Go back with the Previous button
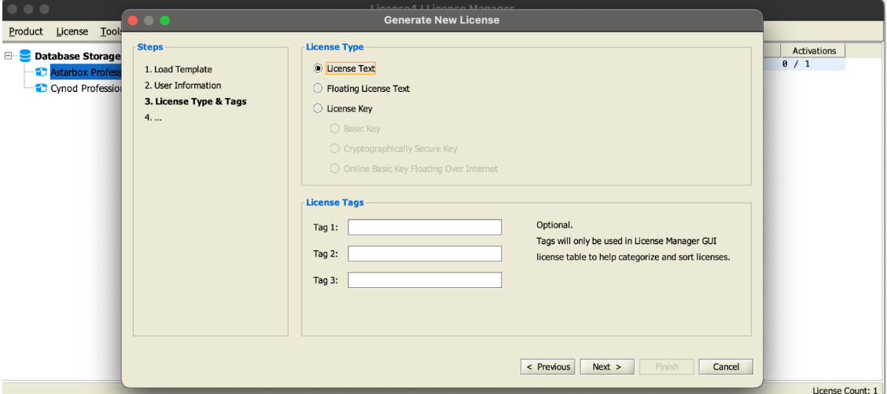 pos(548,367)
